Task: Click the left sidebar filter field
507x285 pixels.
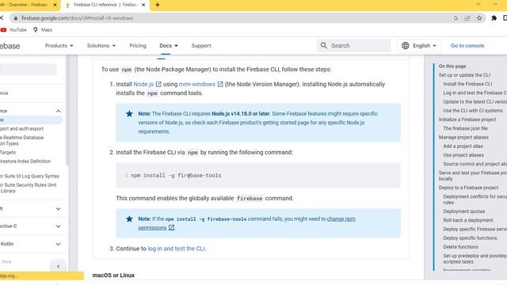Action: coord(29,69)
